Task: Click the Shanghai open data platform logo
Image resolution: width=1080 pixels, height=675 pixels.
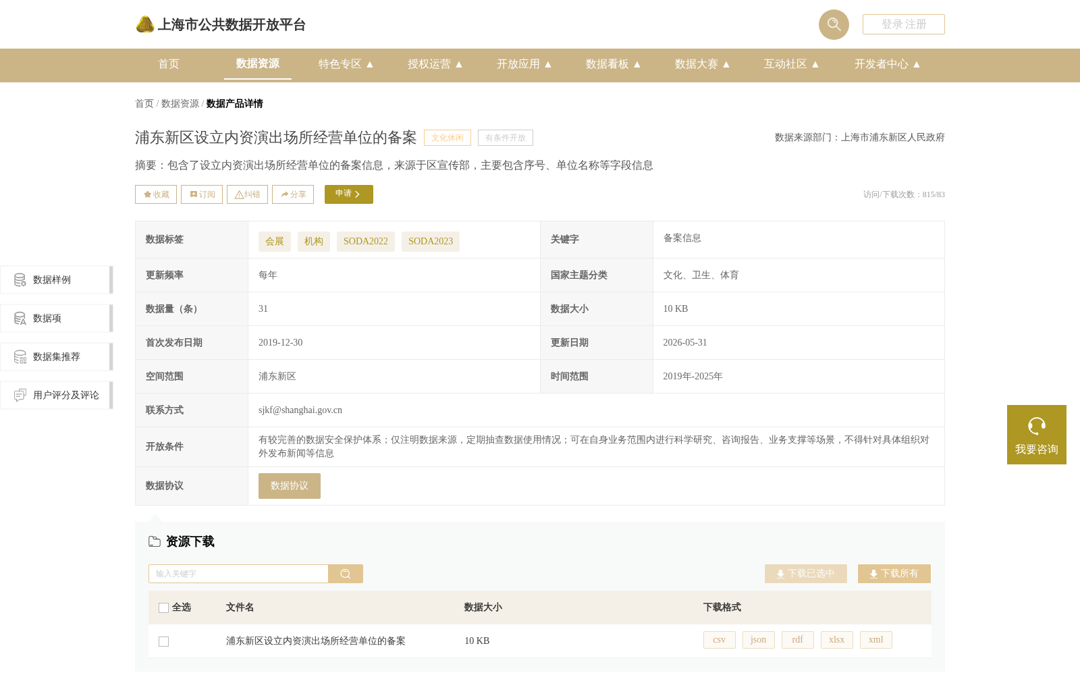Action: click(x=221, y=24)
